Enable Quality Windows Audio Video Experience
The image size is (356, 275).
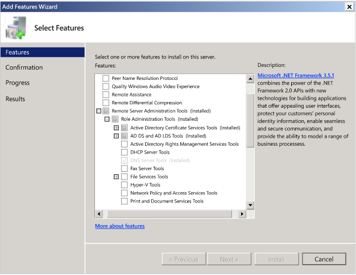[106, 86]
